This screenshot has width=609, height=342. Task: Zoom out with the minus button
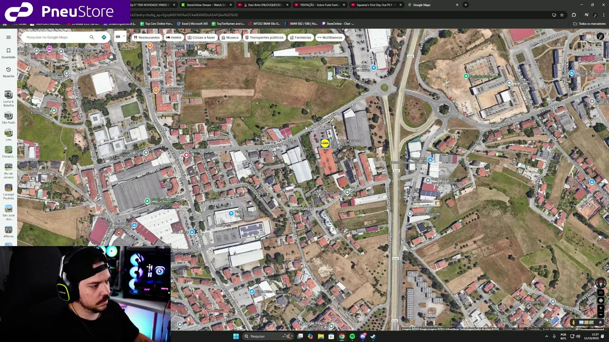click(600, 314)
